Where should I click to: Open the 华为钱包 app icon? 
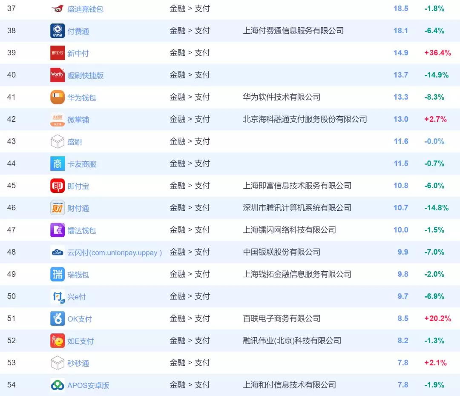click(x=57, y=97)
